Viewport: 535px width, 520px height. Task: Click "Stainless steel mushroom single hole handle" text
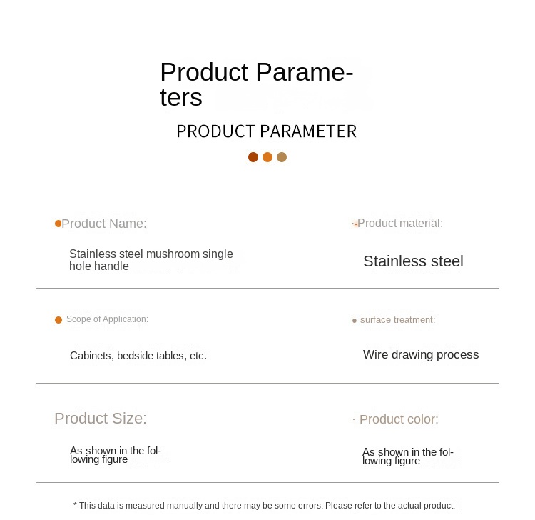151,260
